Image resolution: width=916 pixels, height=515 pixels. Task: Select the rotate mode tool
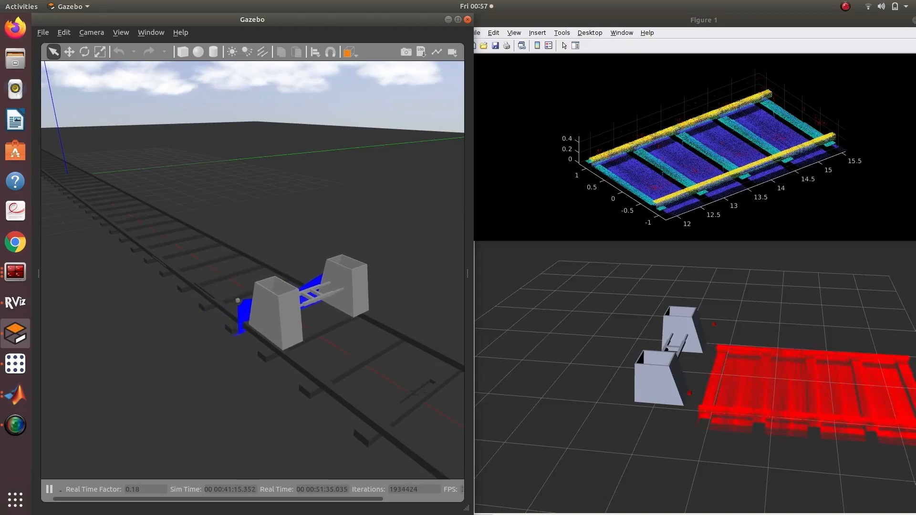(84, 52)
